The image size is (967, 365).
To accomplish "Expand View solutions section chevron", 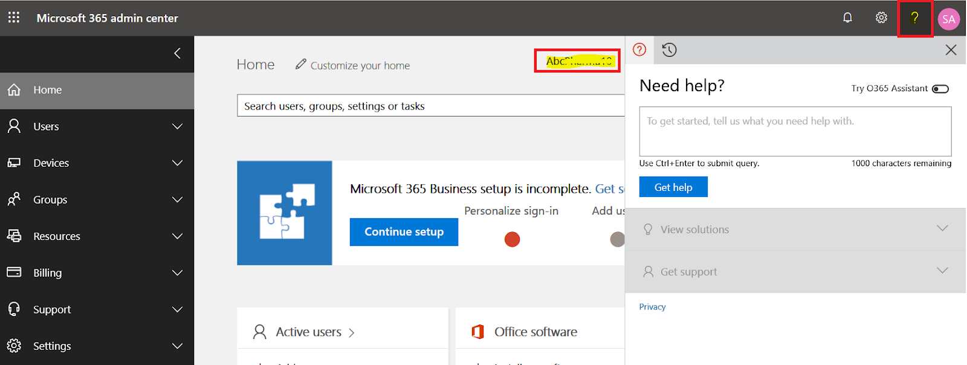I will 942,228.
